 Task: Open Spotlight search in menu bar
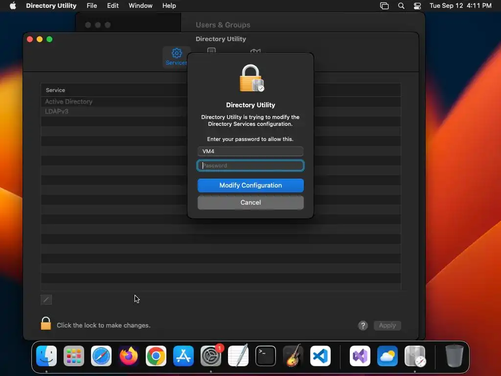point(401,6)
